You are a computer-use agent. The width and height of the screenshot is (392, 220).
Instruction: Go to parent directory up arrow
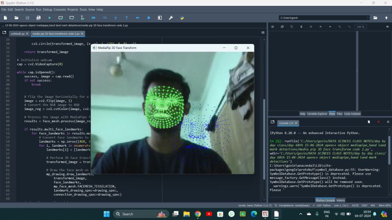(x=386, y=18)
